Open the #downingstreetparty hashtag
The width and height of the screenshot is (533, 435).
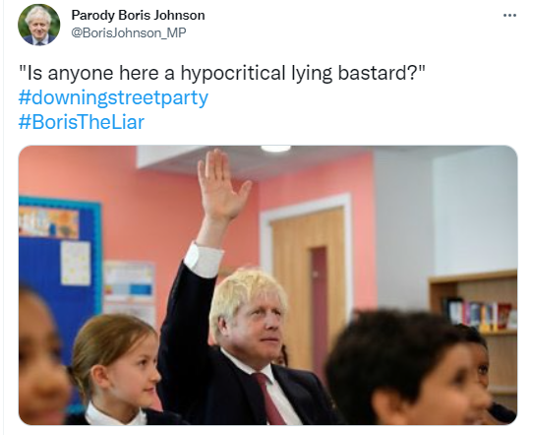[x=113, y=98]
